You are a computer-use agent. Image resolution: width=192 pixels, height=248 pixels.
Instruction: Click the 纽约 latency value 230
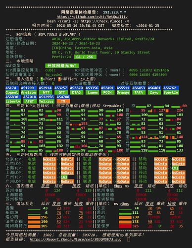tap(136, 217)
